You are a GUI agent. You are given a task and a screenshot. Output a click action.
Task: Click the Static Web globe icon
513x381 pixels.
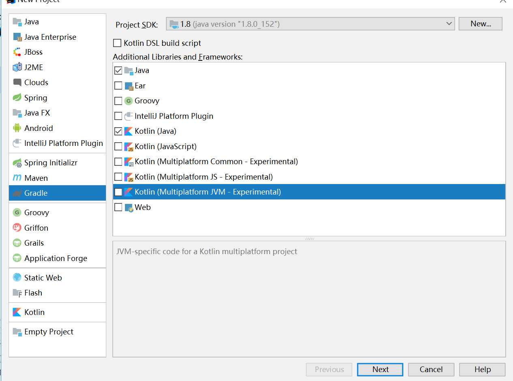pos(17,278)
